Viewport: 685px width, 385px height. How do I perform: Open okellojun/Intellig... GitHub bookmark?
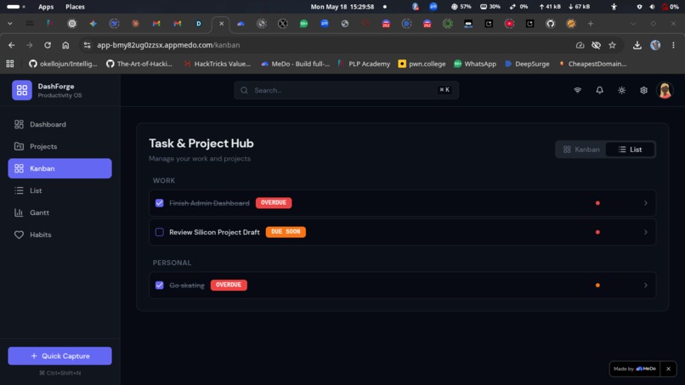pyautogui.click(x=64, y=64)
